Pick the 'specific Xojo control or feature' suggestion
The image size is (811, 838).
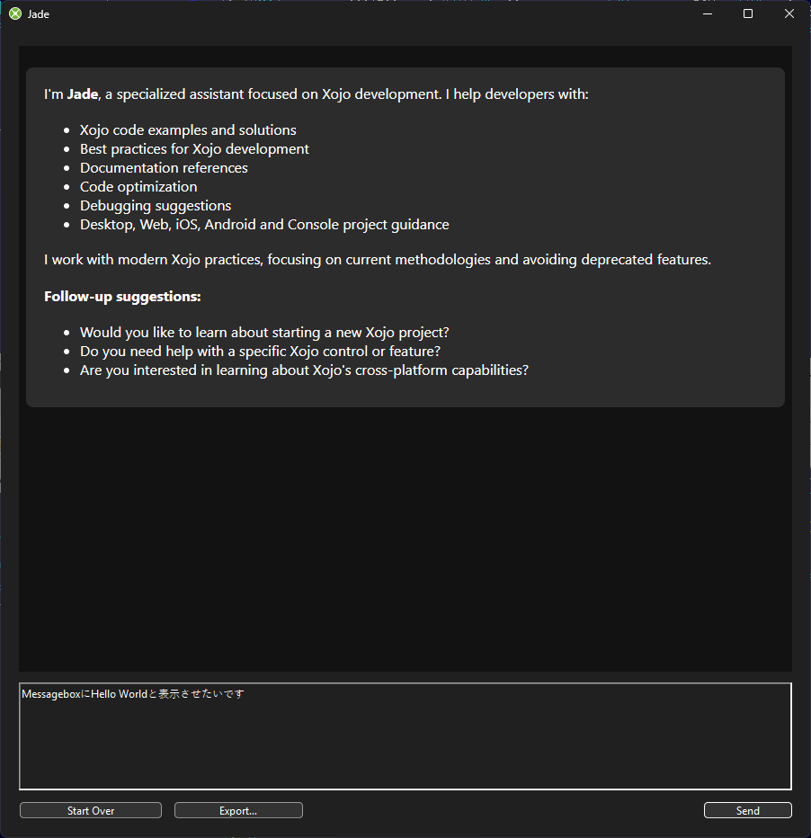[260, 352]
